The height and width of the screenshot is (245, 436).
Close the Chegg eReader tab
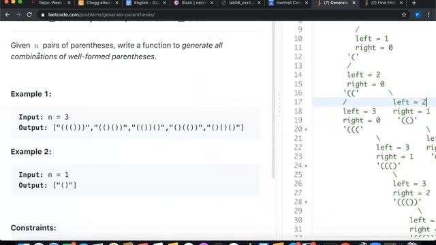116,3
